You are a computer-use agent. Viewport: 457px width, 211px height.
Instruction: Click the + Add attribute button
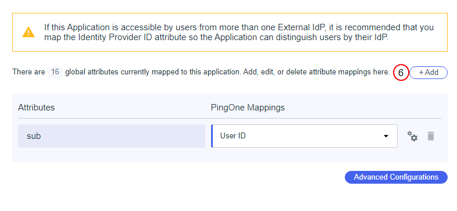(x=429, y=73)
